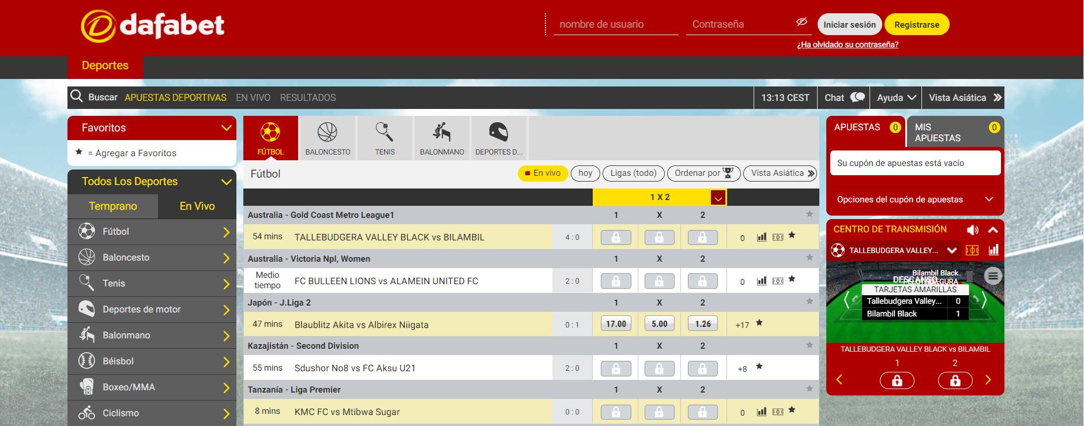Open the 1 X 2 market dropdown

coord(718,198)
